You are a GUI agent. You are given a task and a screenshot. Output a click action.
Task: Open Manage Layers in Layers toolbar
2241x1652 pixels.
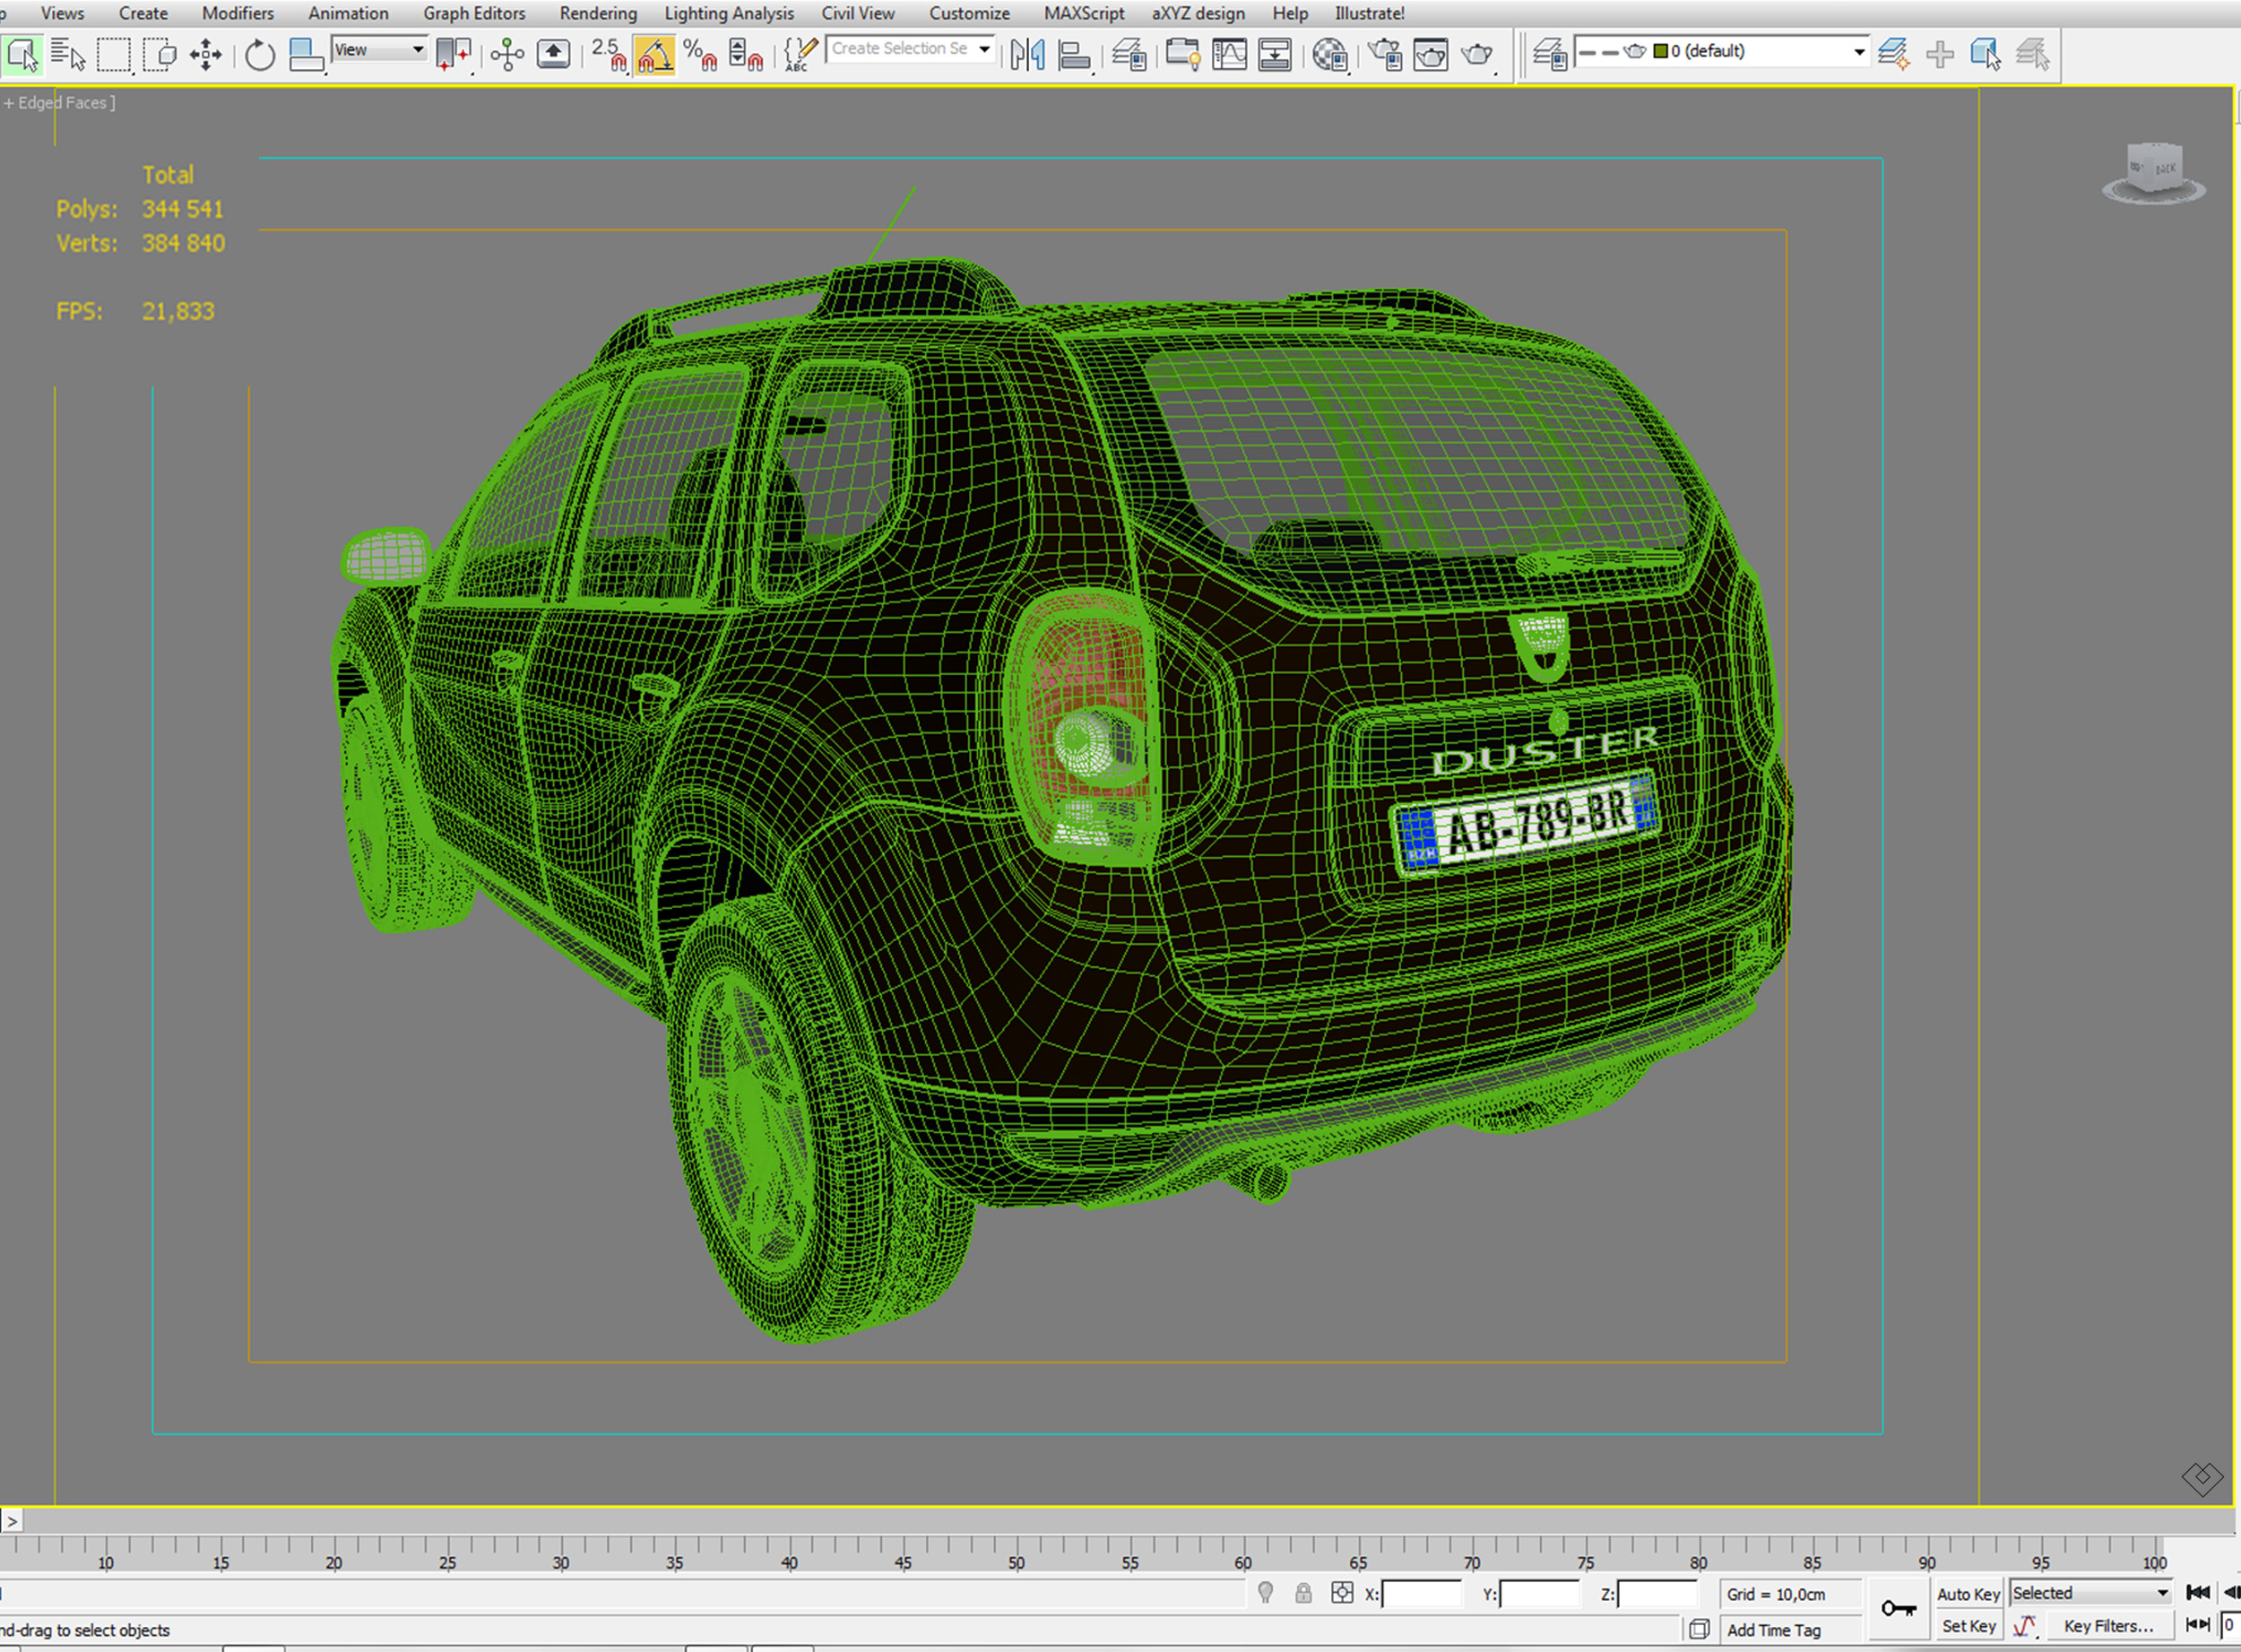coord(1550,54)
